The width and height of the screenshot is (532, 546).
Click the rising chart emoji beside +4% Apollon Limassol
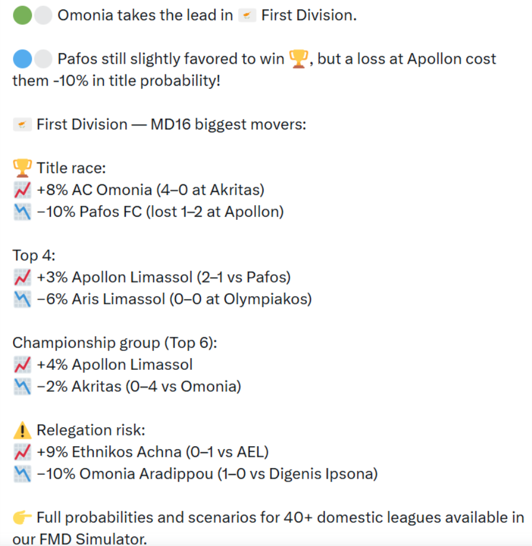[22, 365]
